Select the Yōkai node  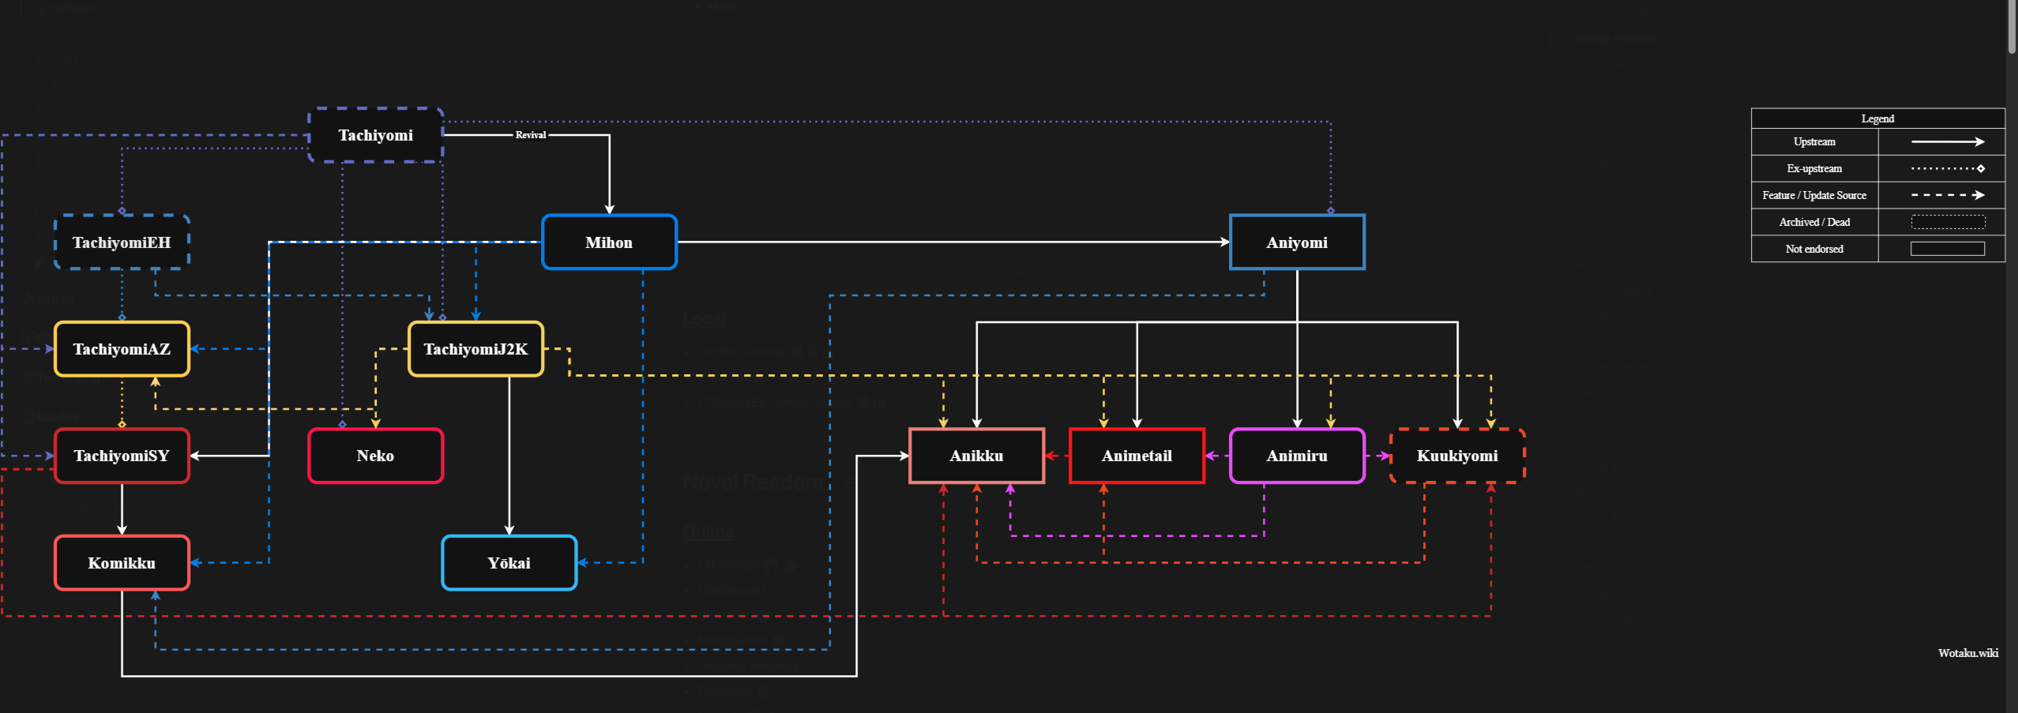(509, 563)
